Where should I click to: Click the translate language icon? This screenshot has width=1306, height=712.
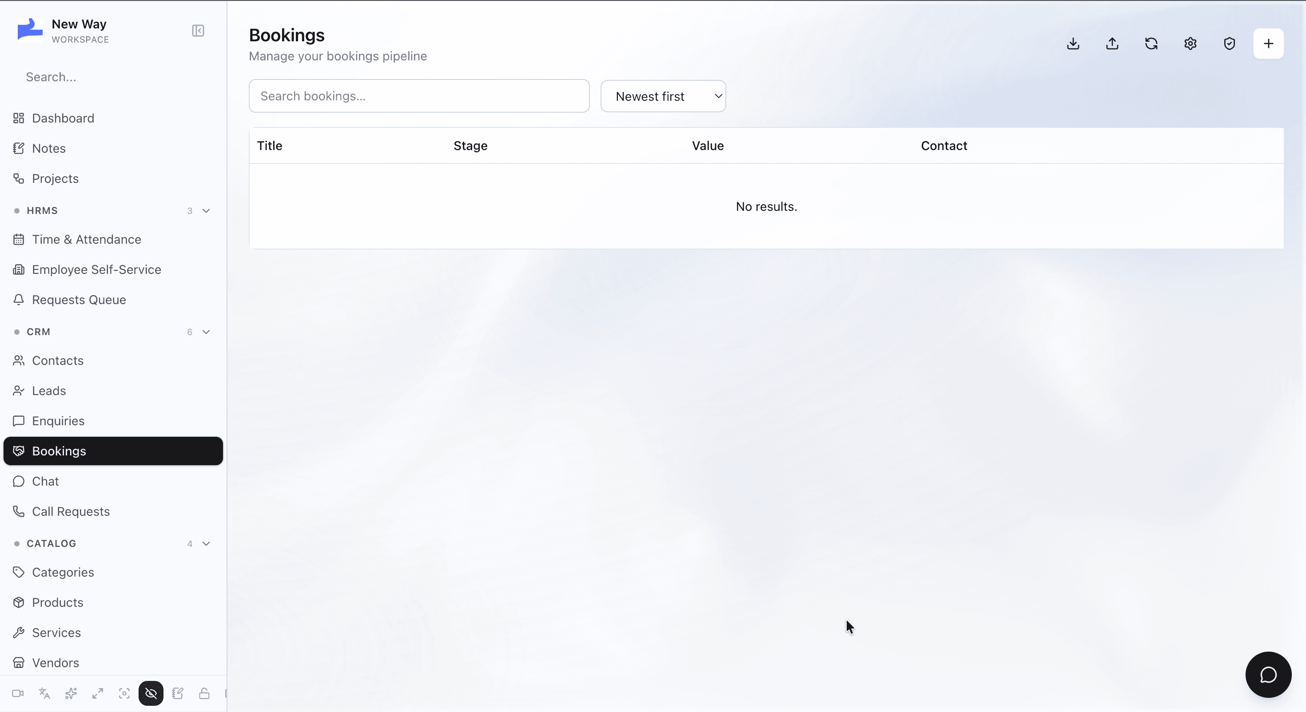point(44,693)
